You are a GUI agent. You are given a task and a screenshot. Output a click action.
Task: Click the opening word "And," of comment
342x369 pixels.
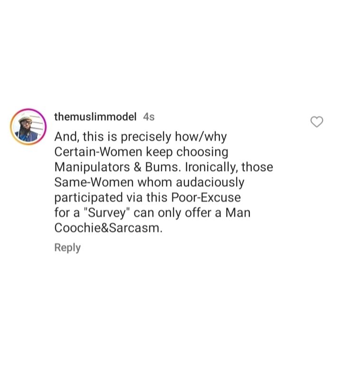point(66,137)
